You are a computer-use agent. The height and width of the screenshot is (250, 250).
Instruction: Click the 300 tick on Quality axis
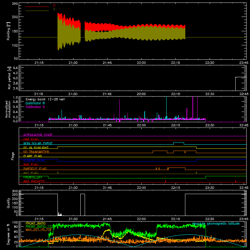tap(15, 191)
